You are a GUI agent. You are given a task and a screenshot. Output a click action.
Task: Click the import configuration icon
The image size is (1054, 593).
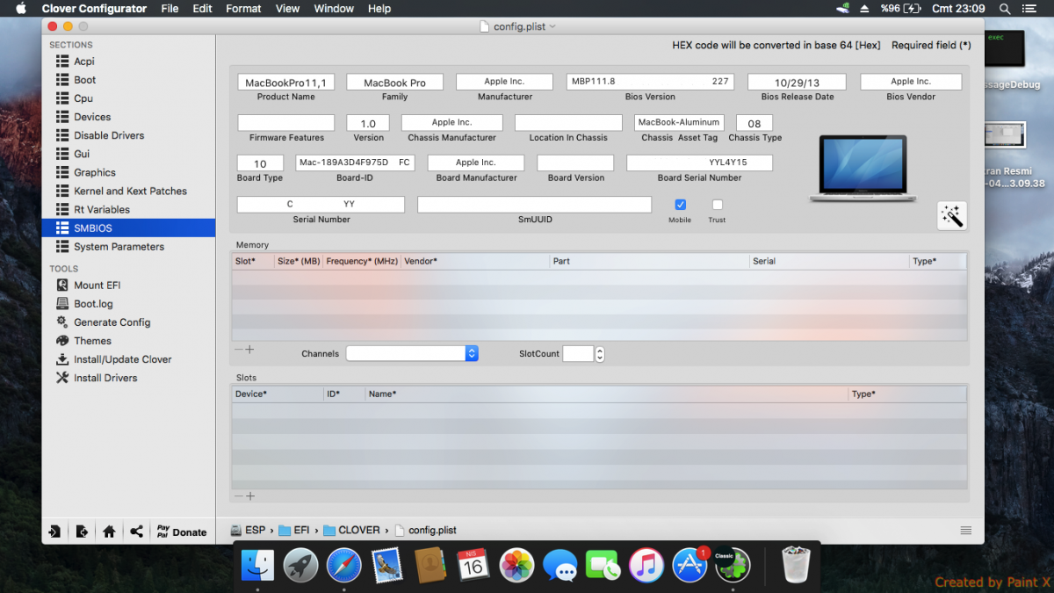coord(54,532)
